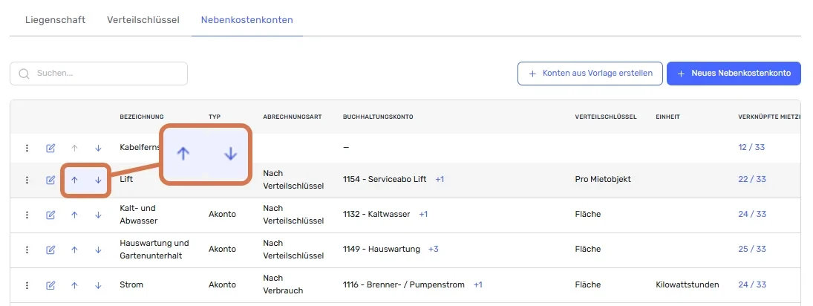The height and width of the screenshot is (306, 813).
Task: Move the Strom row down
Action: (x=98, y=285)
